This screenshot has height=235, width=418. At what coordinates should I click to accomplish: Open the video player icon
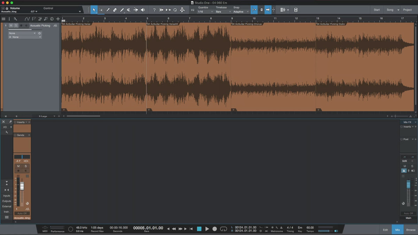[296, 10]
